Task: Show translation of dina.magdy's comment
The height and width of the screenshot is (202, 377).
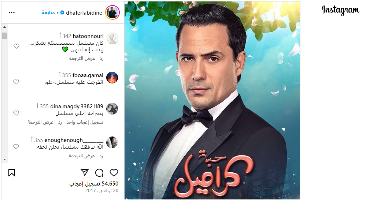Action: click(41, 122)
